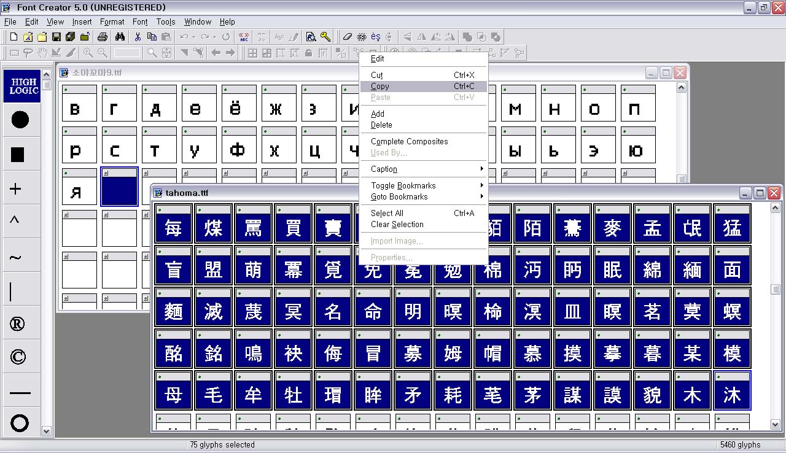Click the '5460 glyphs' status text
The height and width of the screenshot is (453, 786).
[740, 445]
